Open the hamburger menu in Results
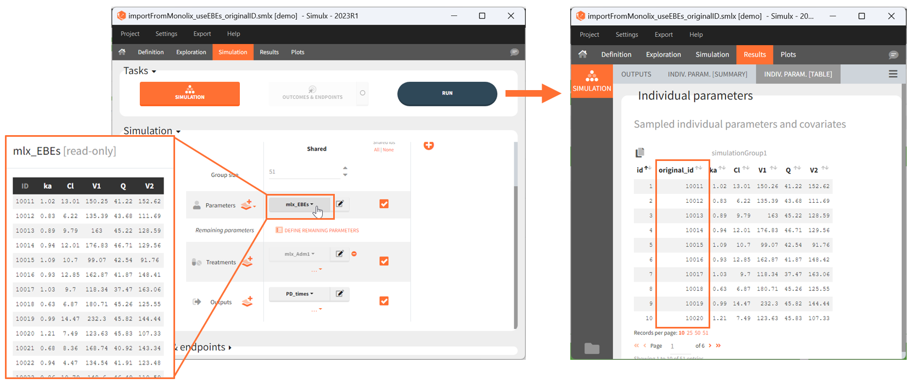Image resolution: width=910 pixels, height=384 pixels. [893, 74]
